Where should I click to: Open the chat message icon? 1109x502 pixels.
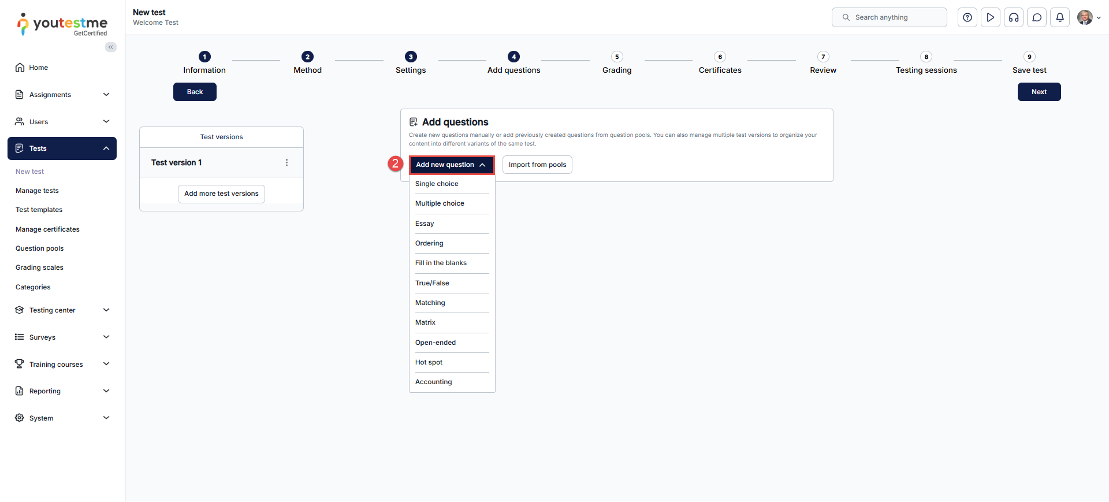pos(1037,17)
